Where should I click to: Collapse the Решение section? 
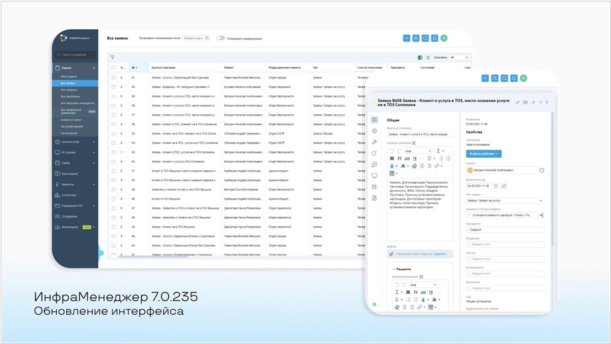[x=394, y=269]
